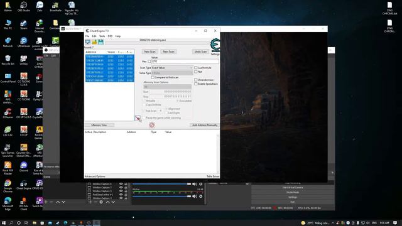Open Cheat Engine Help menu
Viewport: 402px width, 226px height.
pos(117,36)
